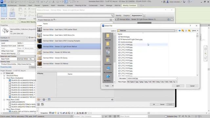This screenshot has height=118, width=210.
Task: Open My Computer in Select File places bar
Action: click(x=108, y=69)
